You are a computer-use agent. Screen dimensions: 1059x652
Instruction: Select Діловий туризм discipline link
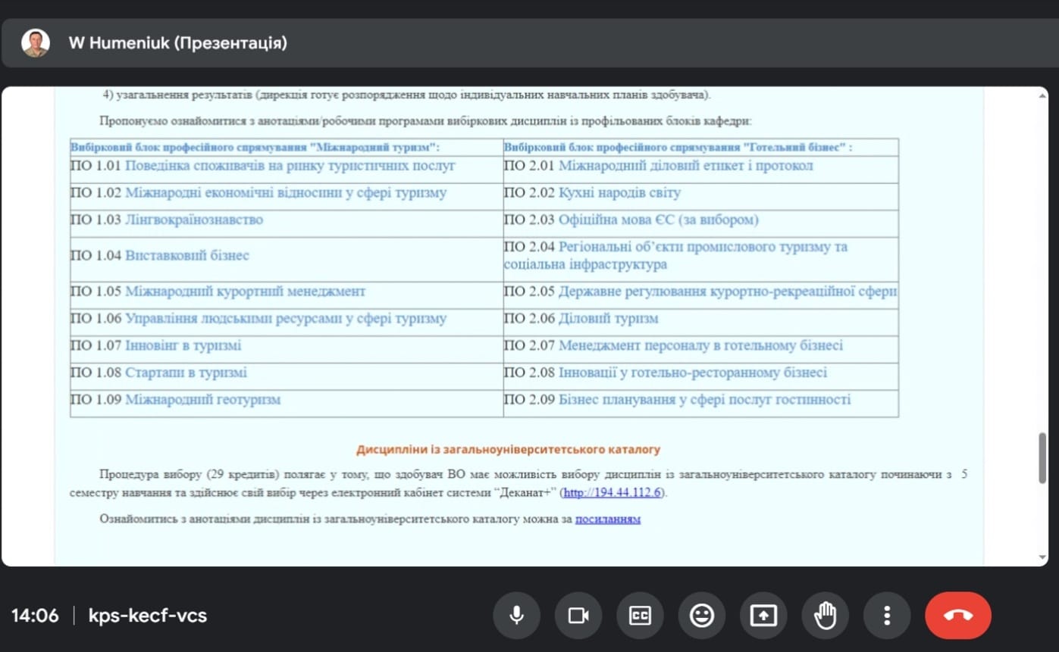pos(608,319)
